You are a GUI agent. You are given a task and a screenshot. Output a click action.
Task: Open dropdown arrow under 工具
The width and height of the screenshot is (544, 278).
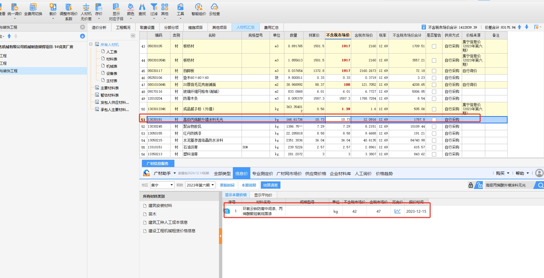point(180,19)
